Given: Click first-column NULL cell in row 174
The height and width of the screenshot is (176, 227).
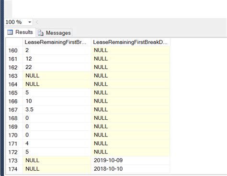Looking at the screenshot, I should tap(57, 169).
